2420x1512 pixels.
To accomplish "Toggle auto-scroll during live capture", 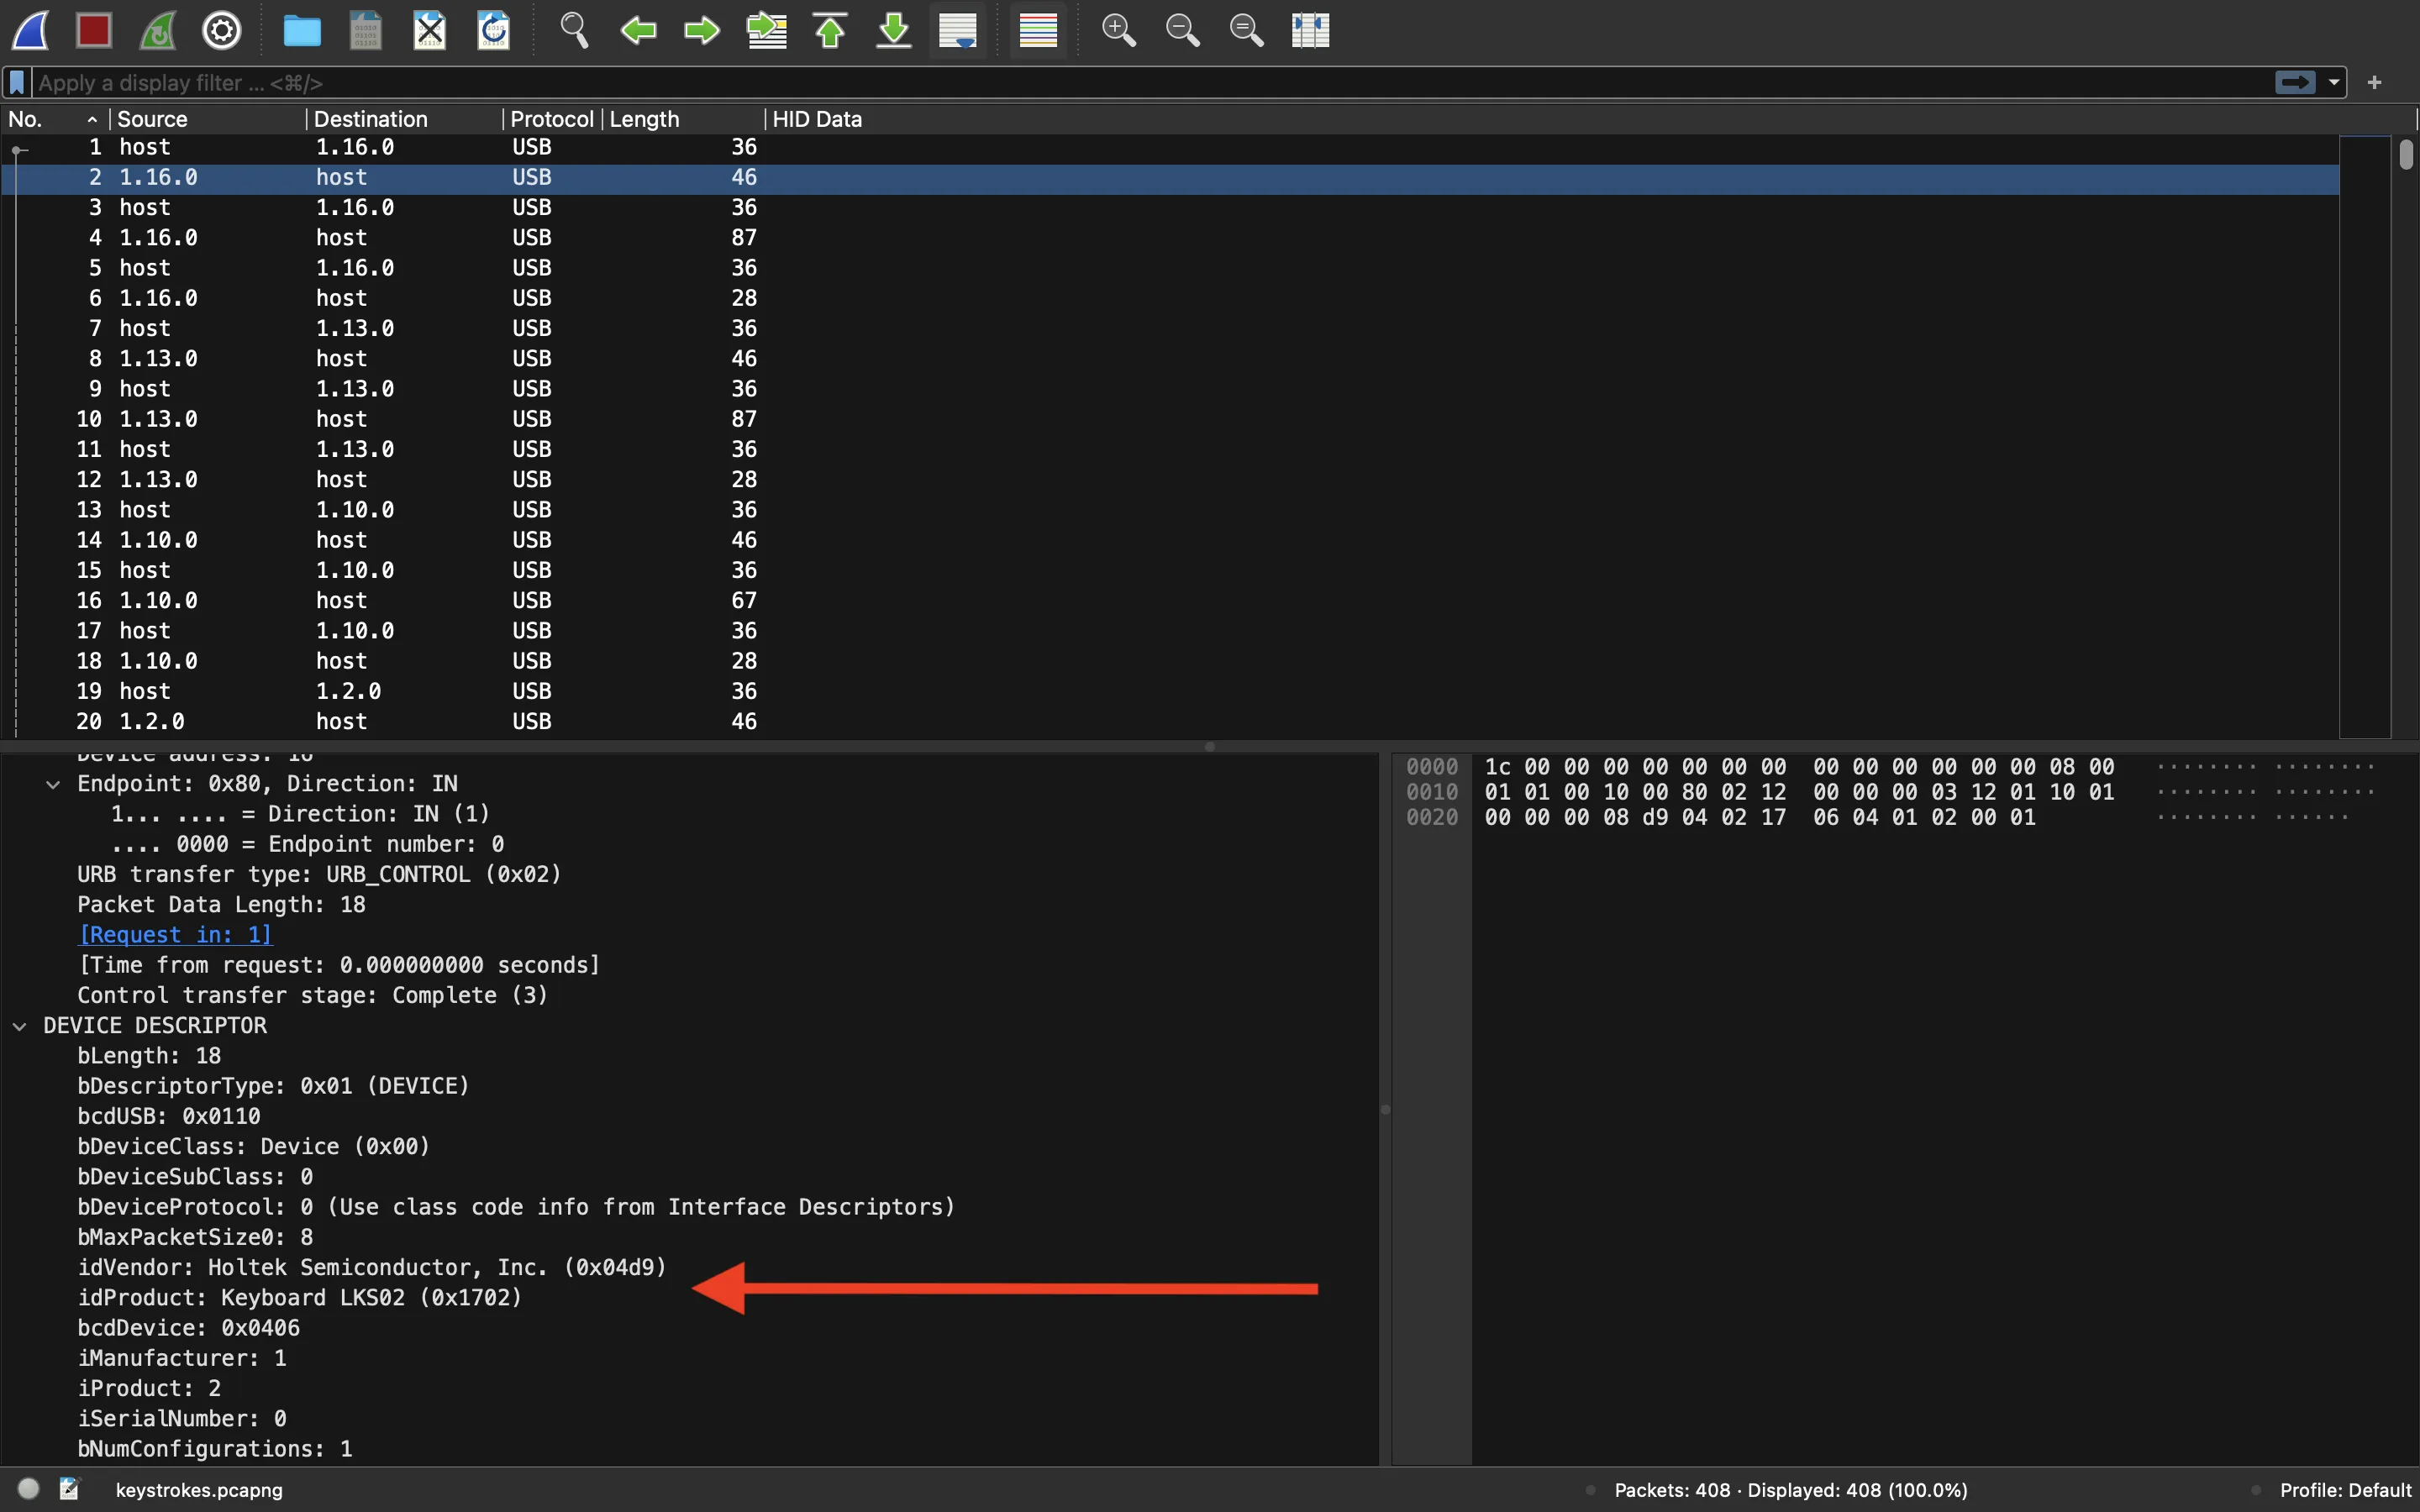I will pyautogui.click(x=958, y=30).
